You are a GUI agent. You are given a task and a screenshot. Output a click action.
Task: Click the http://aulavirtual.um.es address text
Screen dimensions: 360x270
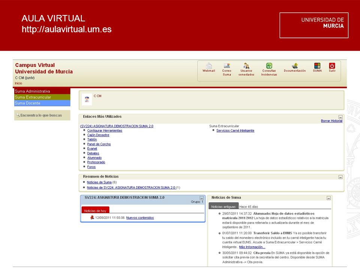click(67, 29)
